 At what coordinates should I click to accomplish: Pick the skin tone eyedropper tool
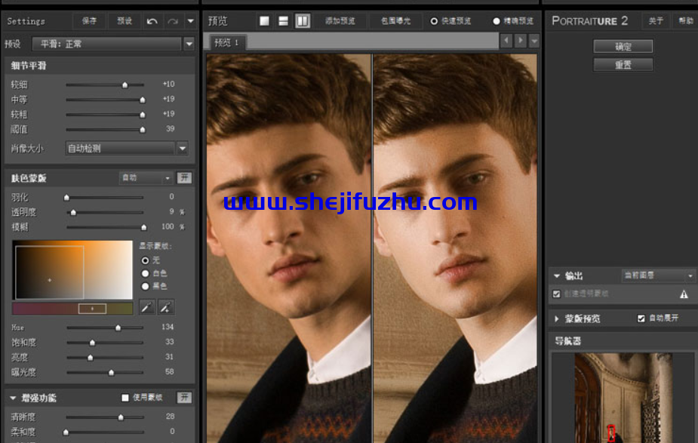147,307
